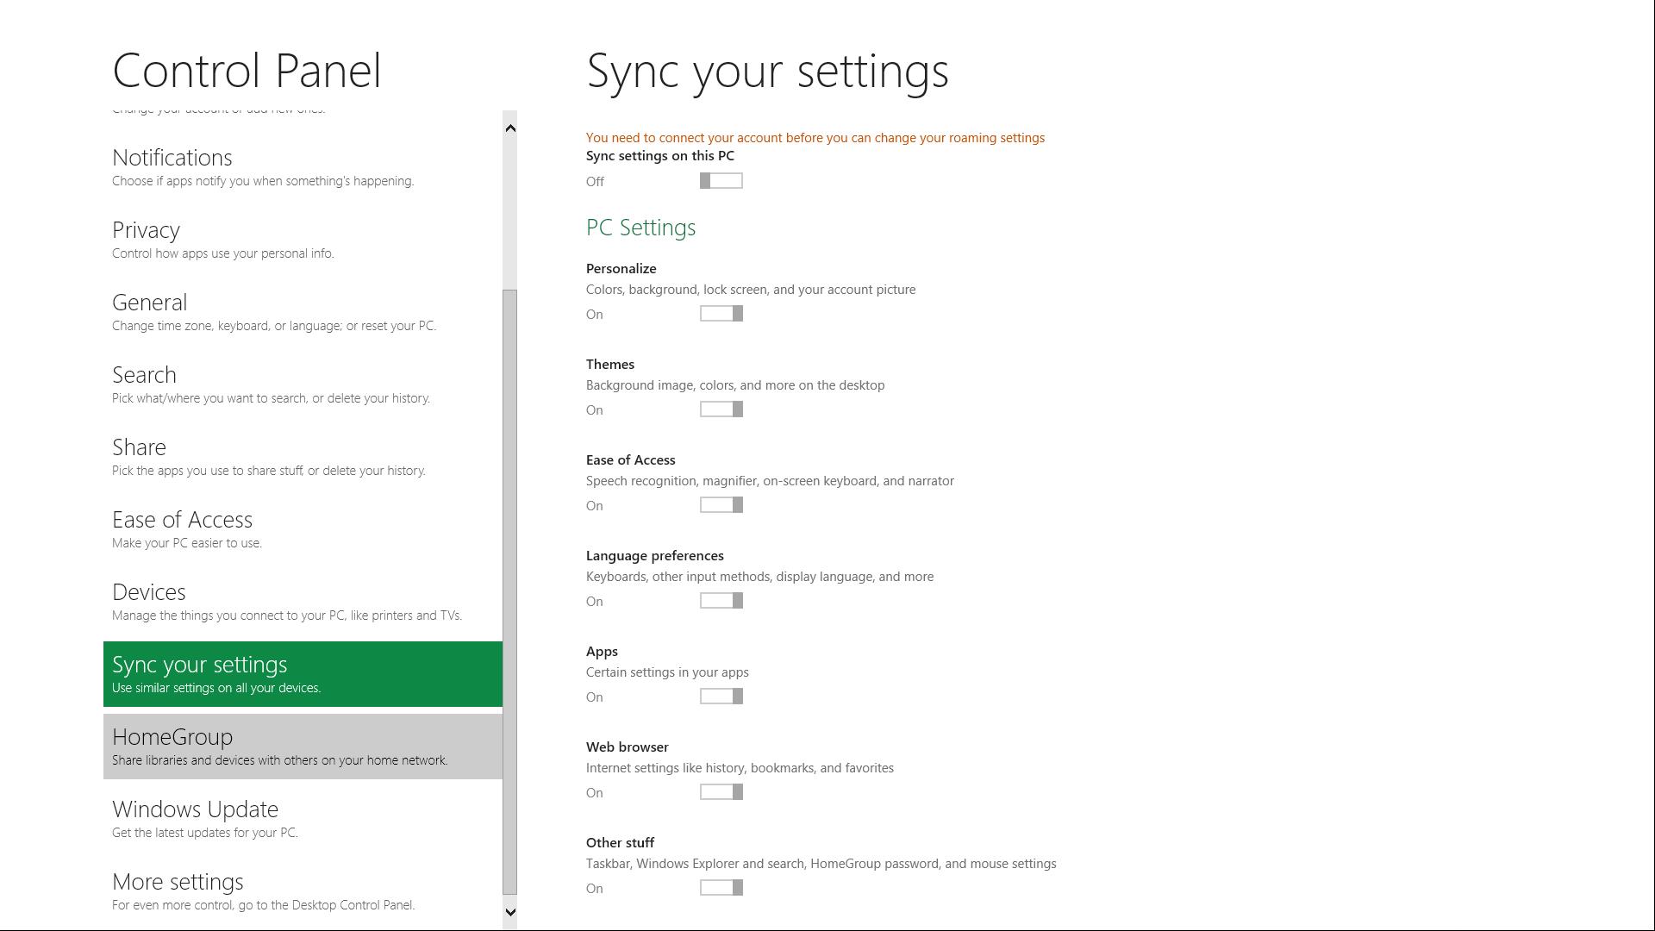1655x931 pixels.
Task: Go to the Search settings category
Action: click(303, 384)
